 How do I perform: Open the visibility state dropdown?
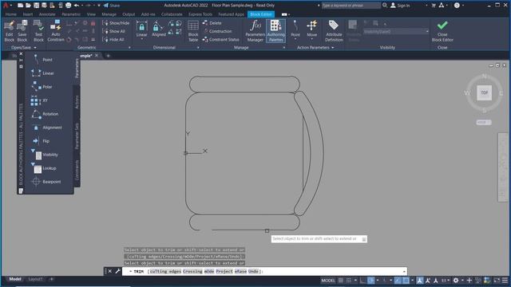click(396, 32)
